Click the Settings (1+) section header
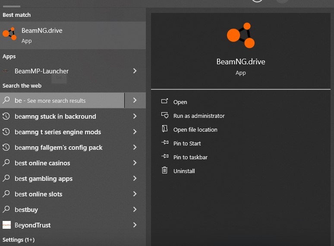The height and width of the screenshot is (246, 334). click(19, 240)
